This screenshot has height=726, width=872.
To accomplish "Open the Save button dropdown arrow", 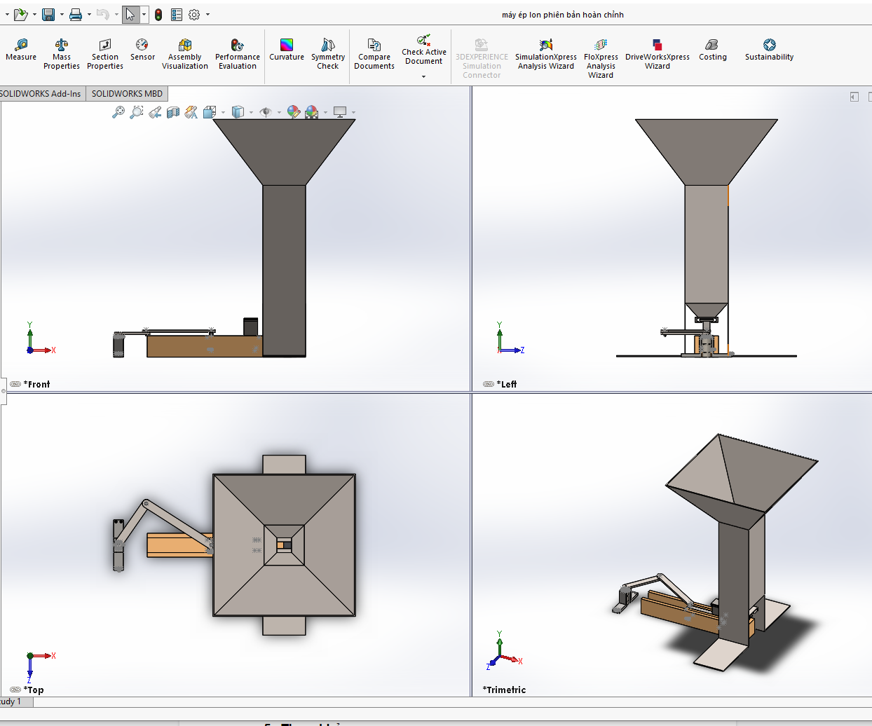I will [x=62, y=14].
